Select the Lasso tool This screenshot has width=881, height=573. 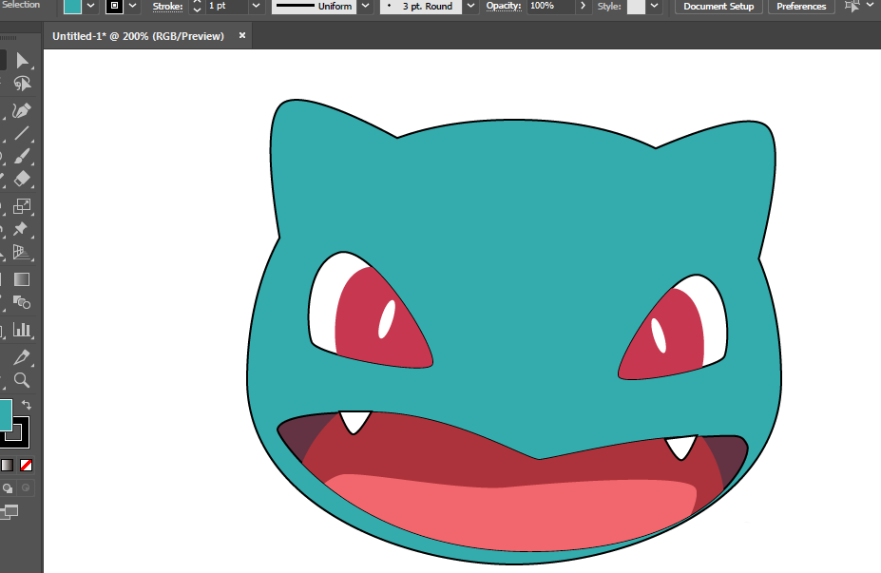22,84
